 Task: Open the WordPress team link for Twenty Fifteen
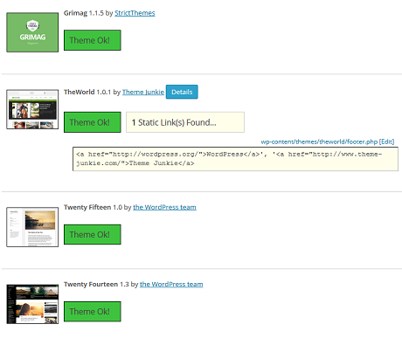tap(164, 207)
